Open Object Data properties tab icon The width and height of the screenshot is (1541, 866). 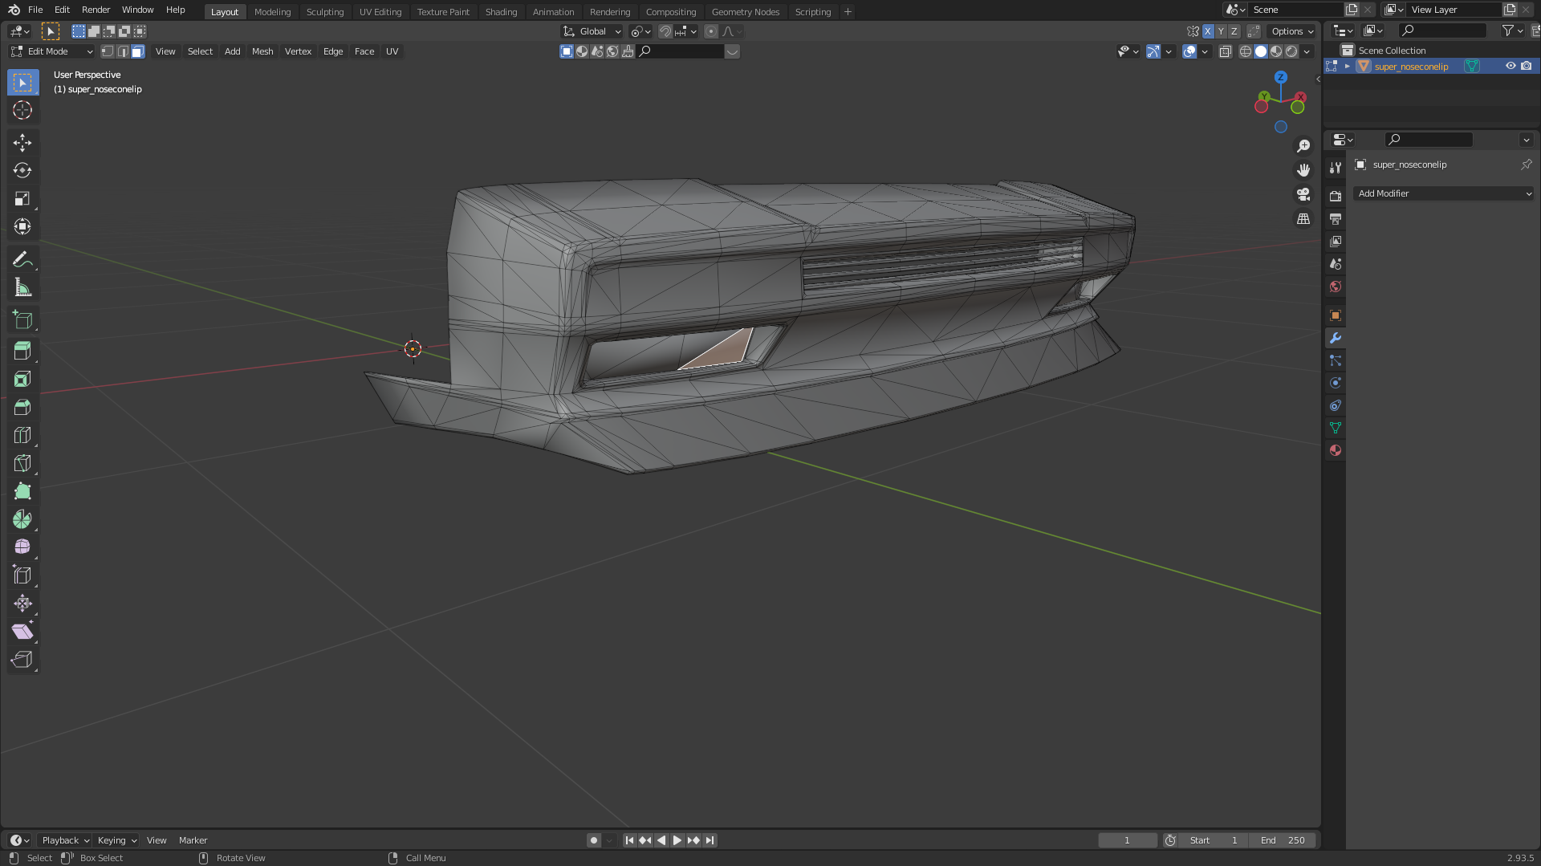click(1336, 428)
